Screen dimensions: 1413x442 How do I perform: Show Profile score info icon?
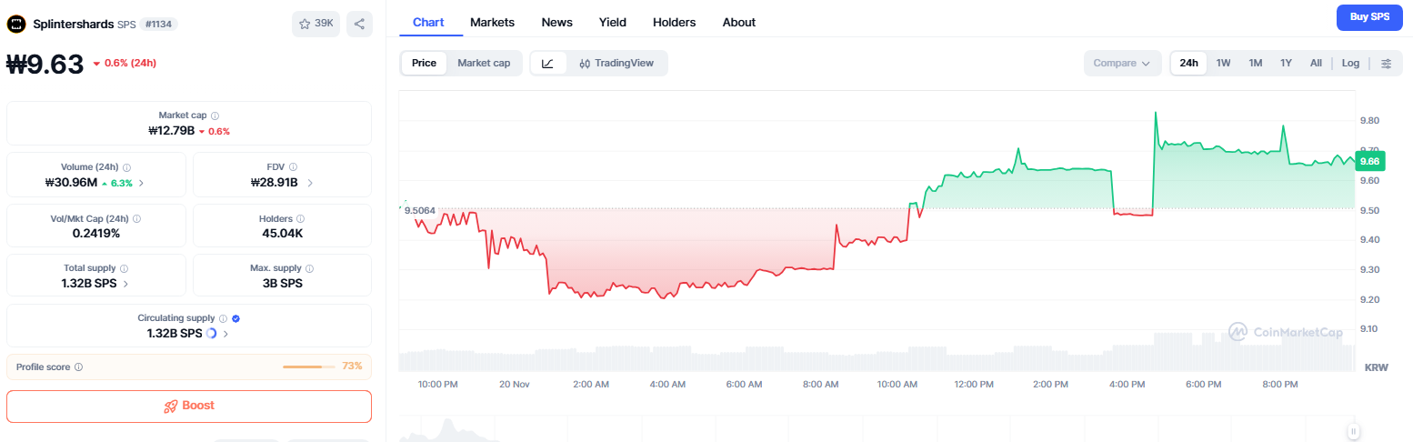(x=79, y=367)
